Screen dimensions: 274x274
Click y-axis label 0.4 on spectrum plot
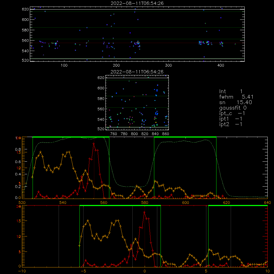click(18, 174)
